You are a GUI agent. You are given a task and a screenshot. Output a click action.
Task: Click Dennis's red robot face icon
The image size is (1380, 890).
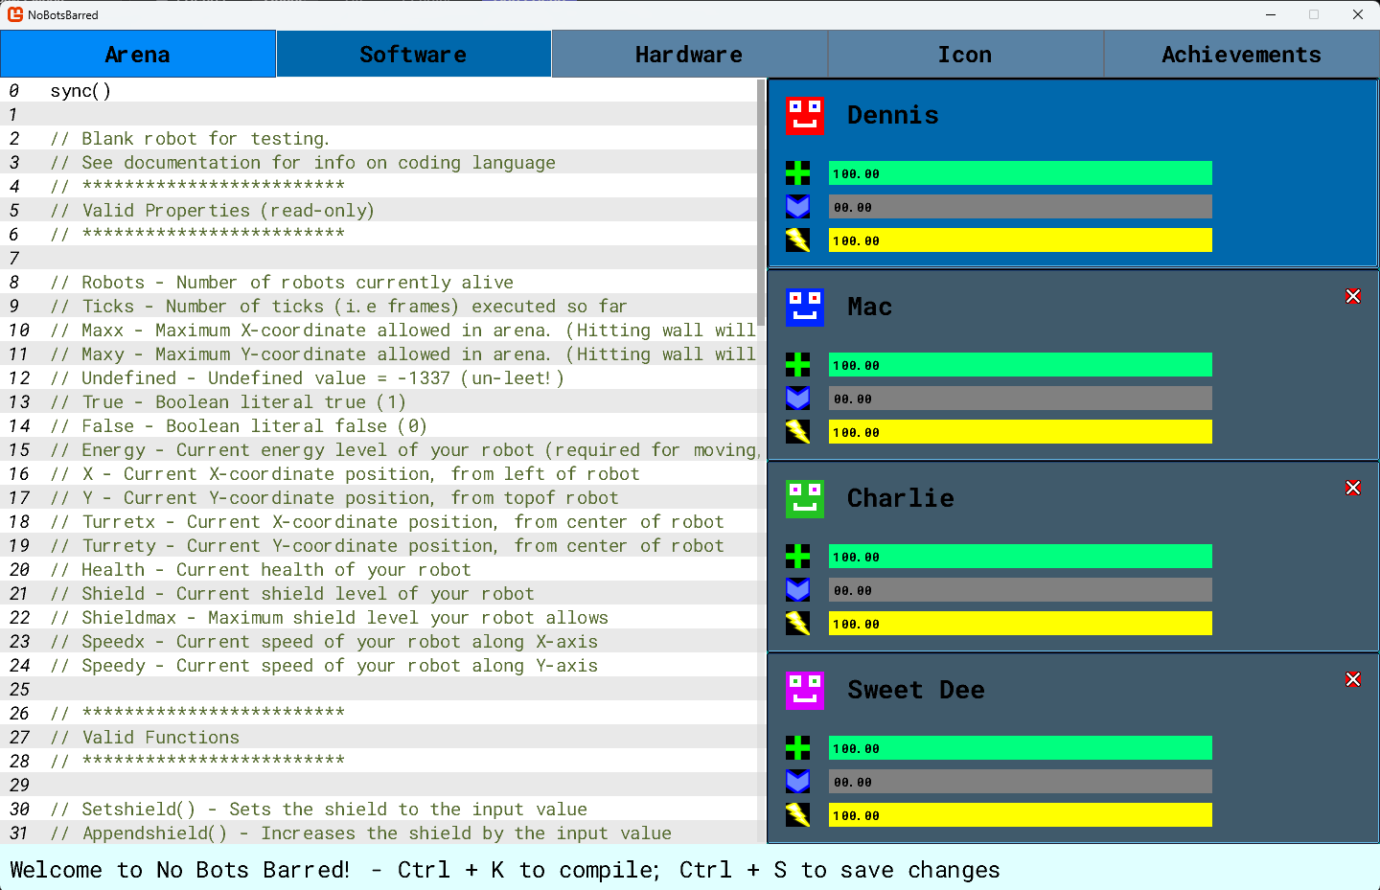point(805,116)
